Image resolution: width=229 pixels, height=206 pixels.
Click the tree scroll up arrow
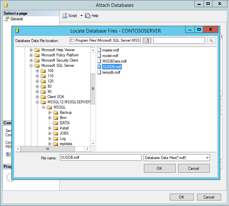tap(93, 51)
